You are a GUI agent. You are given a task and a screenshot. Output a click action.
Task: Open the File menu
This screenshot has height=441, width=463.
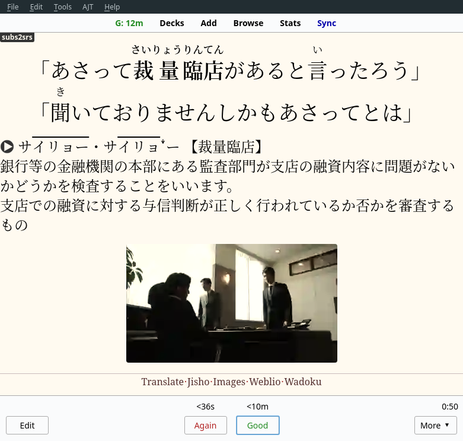(12, 7)
